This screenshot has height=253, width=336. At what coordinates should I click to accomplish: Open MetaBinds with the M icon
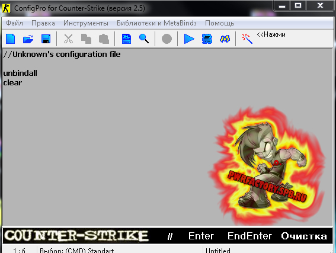coord(225,39)
